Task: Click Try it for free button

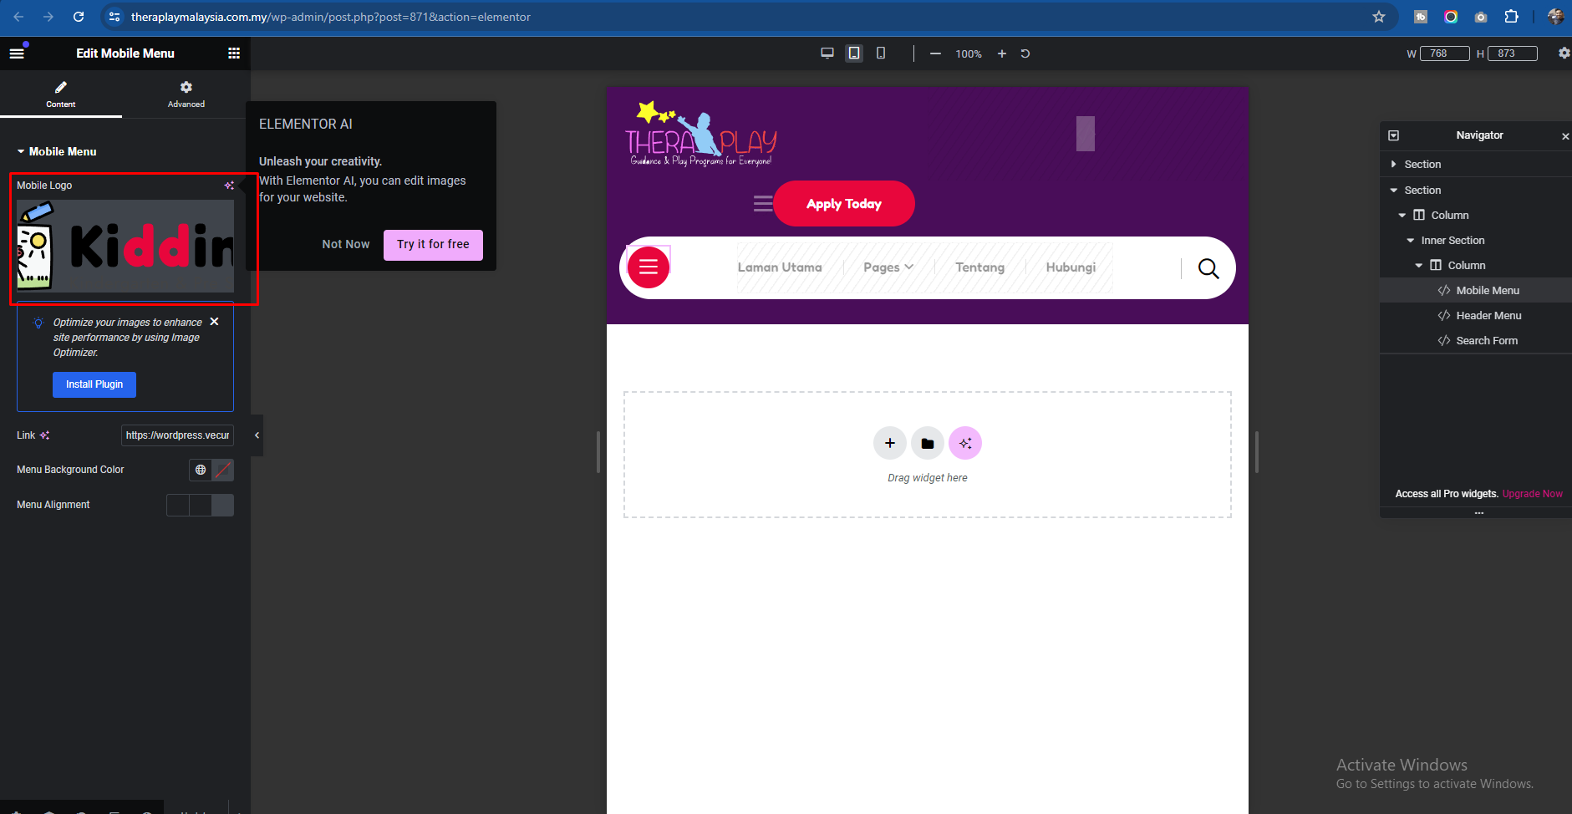Action: tap(433, 245)
